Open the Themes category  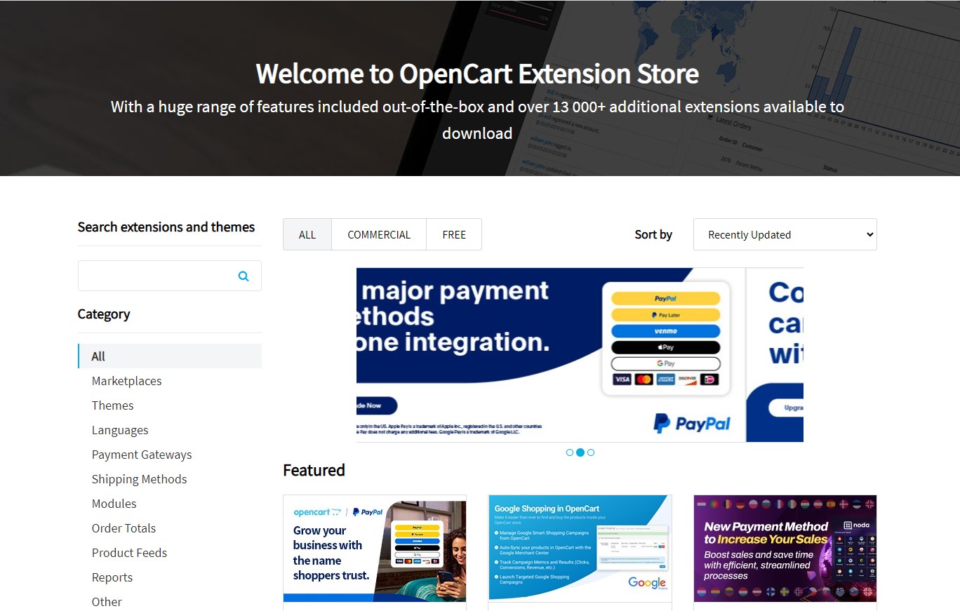113,405
